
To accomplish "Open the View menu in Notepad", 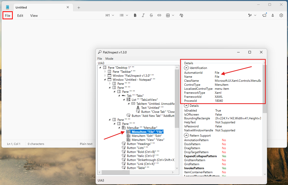I will (x=34, y=16).
